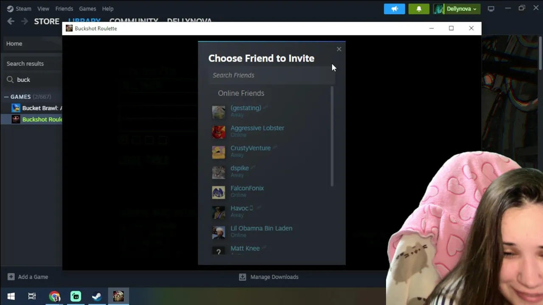Open the Steam menu
Image resolution: width=543 pixels, height=305 pixels.
tap(19, 8)
